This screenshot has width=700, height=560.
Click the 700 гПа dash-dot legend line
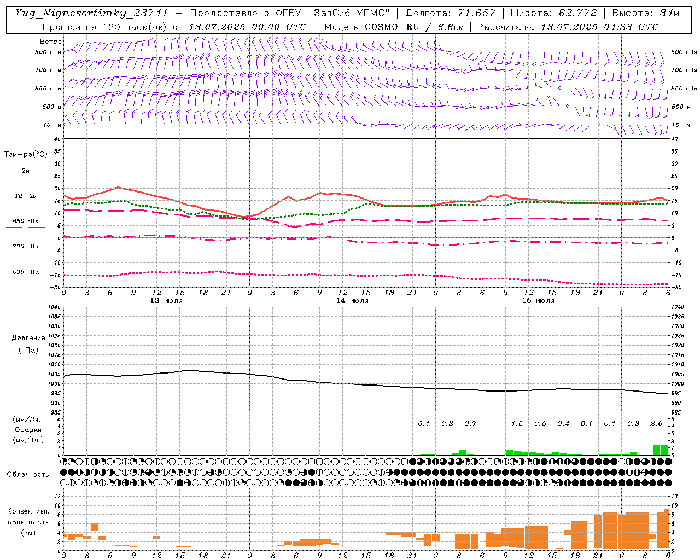pyautogui.click(x=25, y=253)
